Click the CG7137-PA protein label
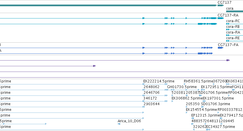Image resolution: width=243 pixels, height=131 pixels. pos(228,45)
